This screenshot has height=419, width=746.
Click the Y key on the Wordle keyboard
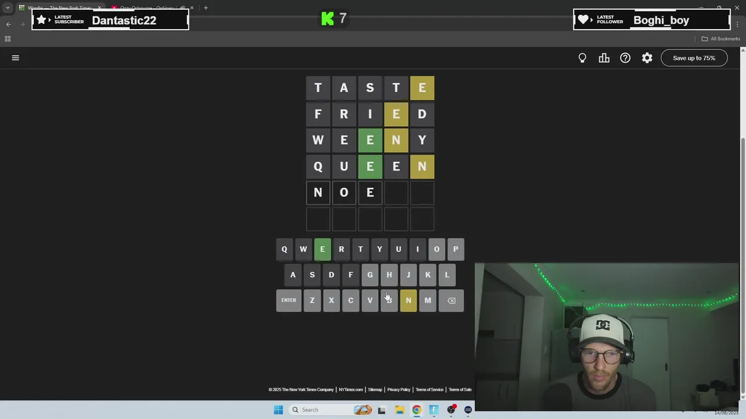tap(379, 249)
